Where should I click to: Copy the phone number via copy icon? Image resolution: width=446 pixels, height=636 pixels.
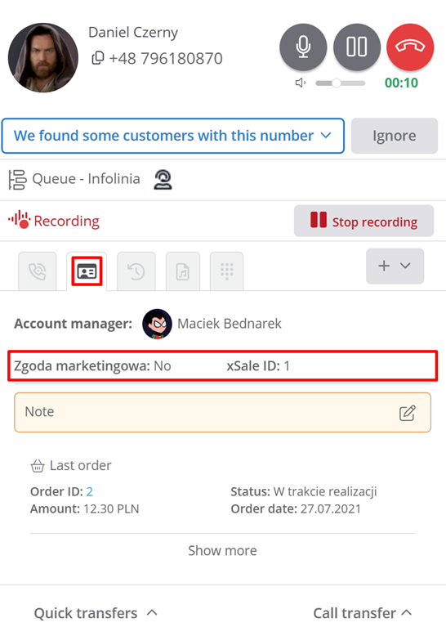(x=98, y=58)
